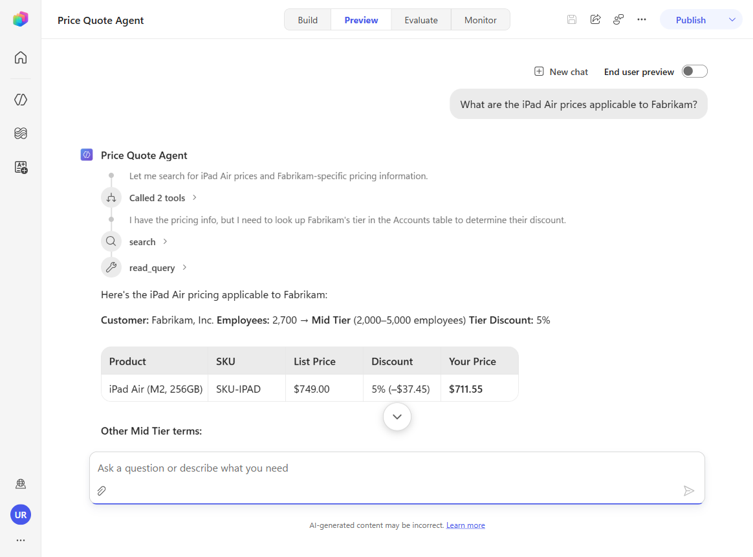Open the agents icon in the sidebar

(21, 100)
